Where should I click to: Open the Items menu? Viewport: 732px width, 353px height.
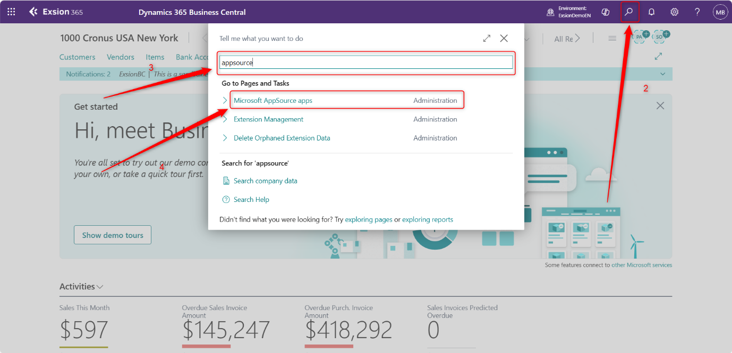[x=155, y=57]
